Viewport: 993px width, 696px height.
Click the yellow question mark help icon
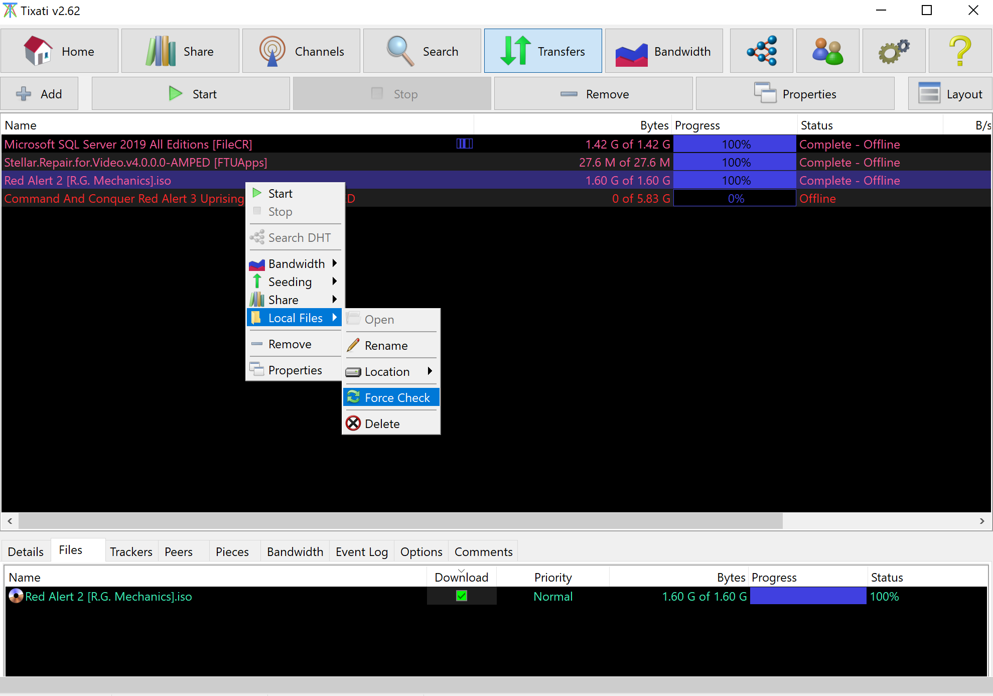[960, 51]
